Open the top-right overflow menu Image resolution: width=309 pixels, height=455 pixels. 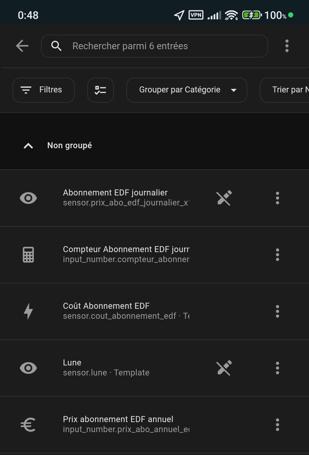click(x=287, y=46)
